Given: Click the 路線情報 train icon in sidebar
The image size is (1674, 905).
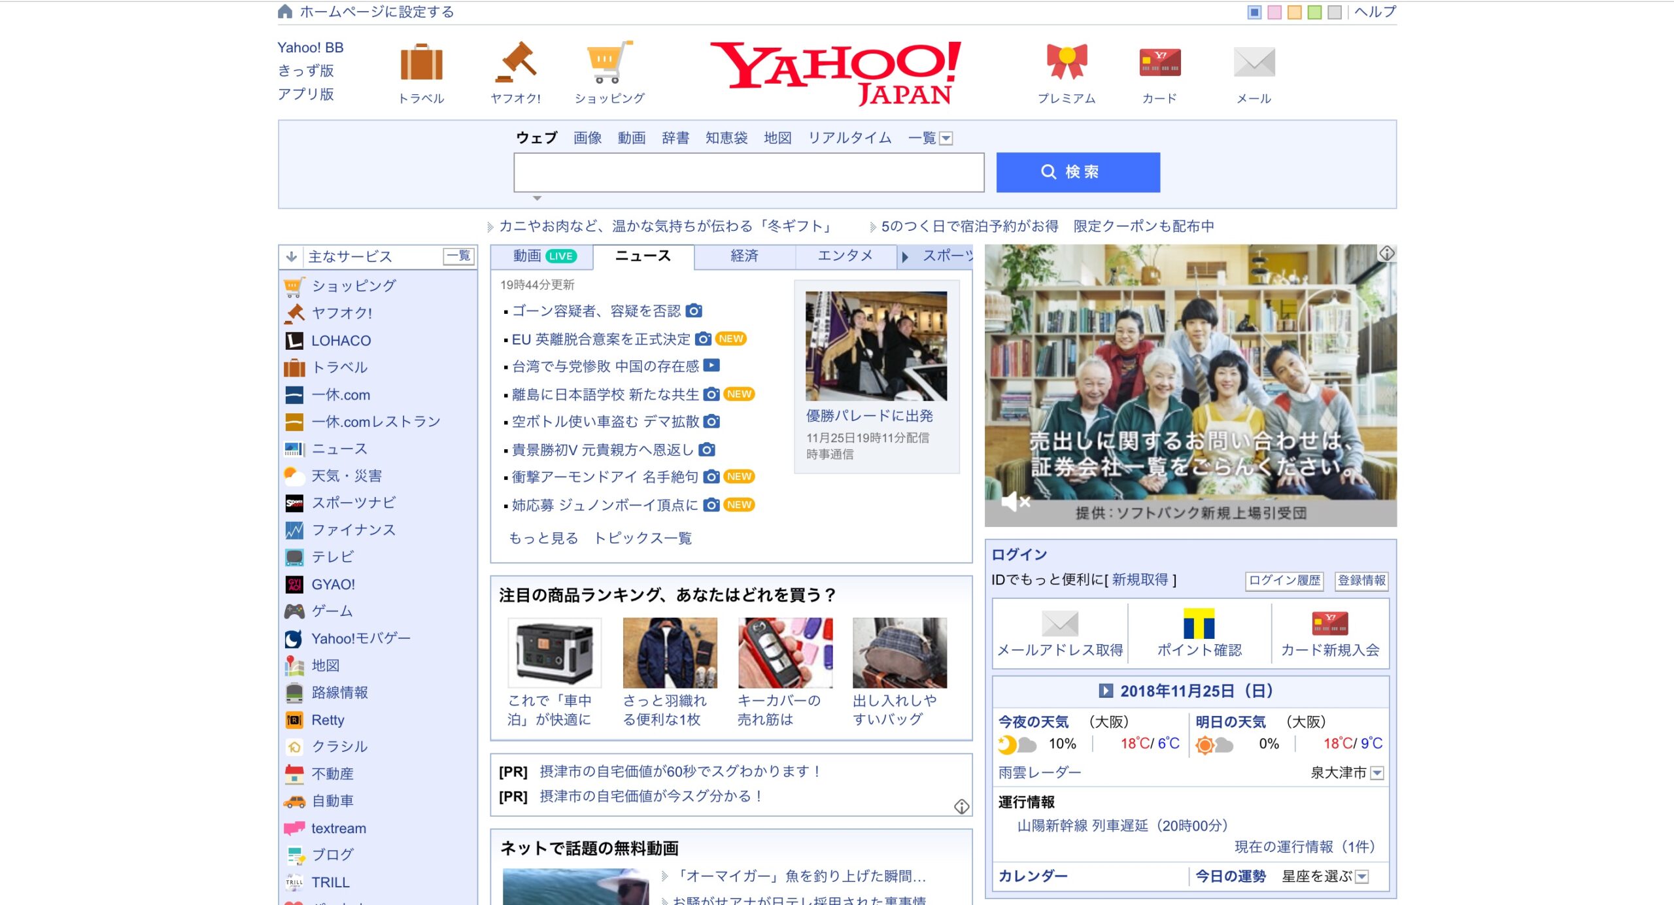Looking at the screenshot, I should tap(294, 692).
